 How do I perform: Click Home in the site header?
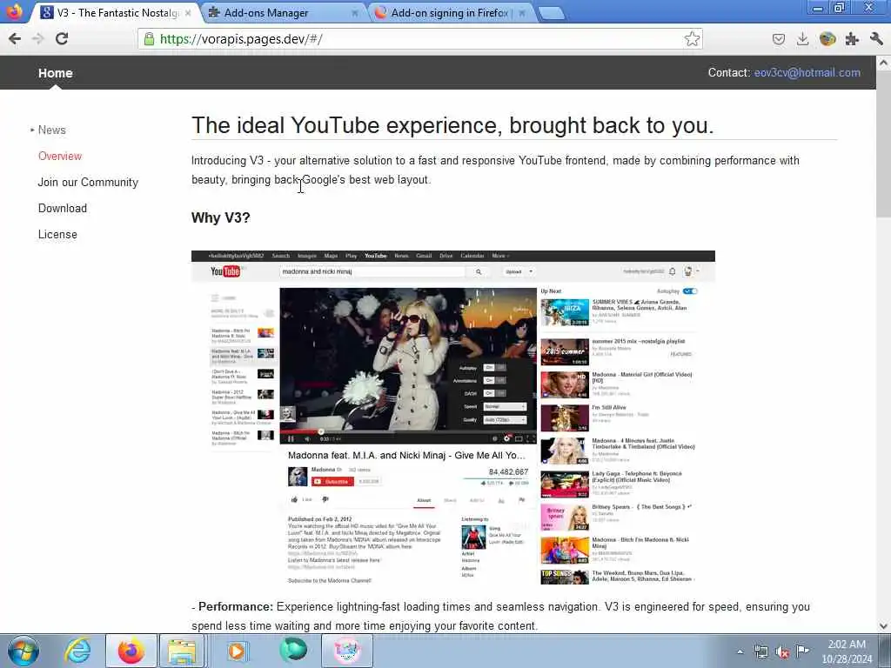tap(55, 73)
